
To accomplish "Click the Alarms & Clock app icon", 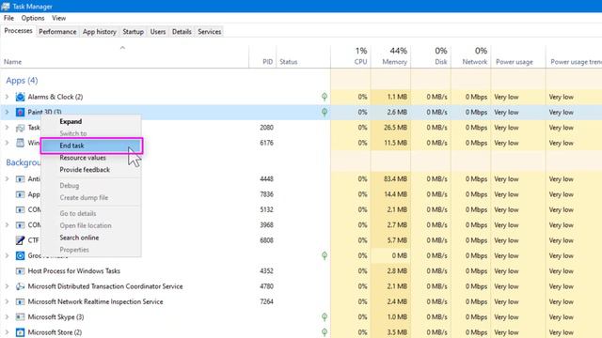I will [x=20, y=97].
